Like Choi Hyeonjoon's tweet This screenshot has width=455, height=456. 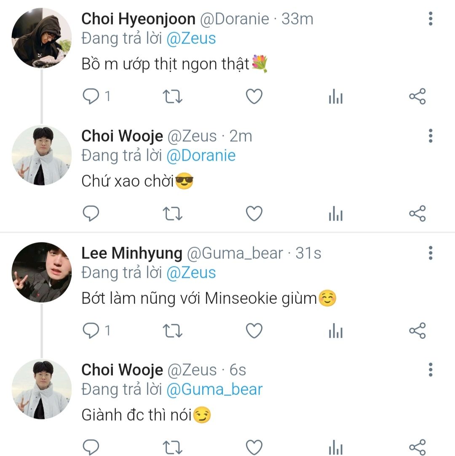(254, 97)
